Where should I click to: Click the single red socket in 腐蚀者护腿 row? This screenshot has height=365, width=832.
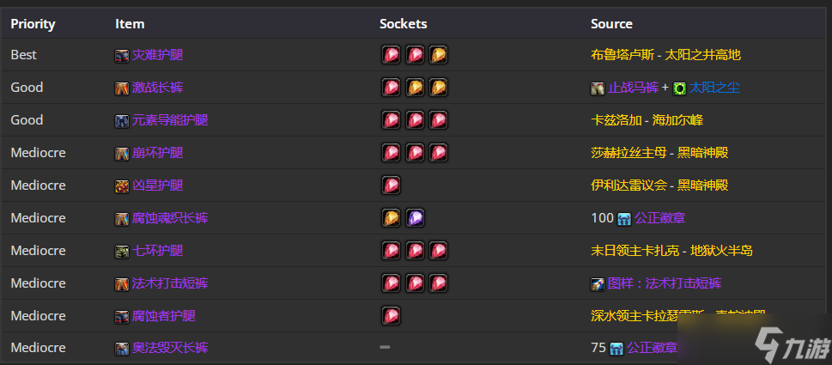[x=391, y=316]
